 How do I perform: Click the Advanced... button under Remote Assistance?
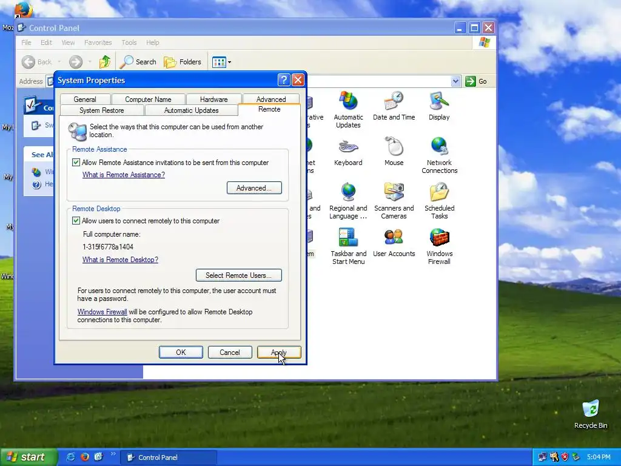click(254, 188)
